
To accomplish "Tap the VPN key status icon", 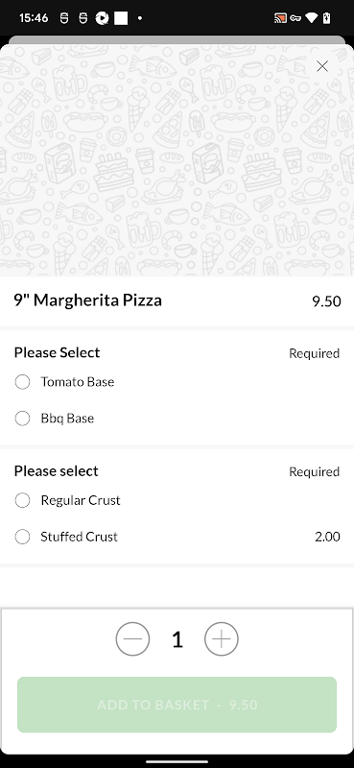I will click(295, 18).
